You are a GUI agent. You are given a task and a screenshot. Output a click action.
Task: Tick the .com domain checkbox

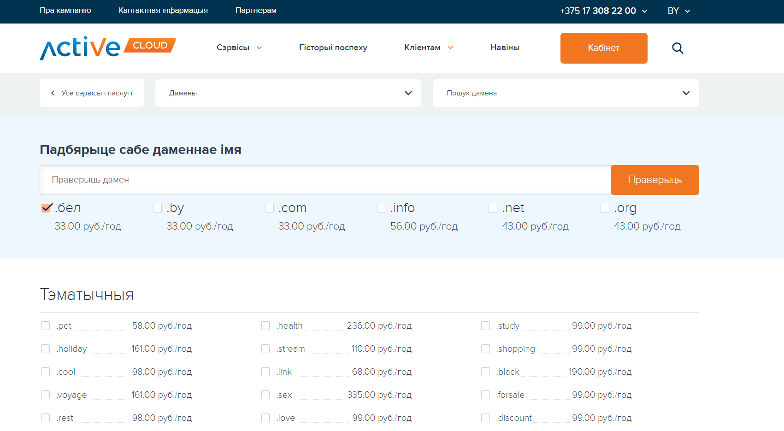(x=269, y=208)
